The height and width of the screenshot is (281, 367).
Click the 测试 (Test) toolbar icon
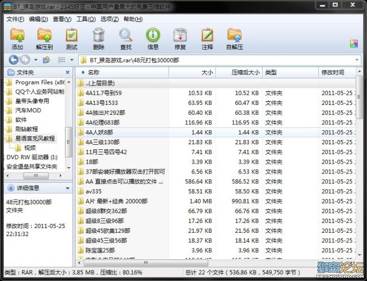[x=71, y=39]
